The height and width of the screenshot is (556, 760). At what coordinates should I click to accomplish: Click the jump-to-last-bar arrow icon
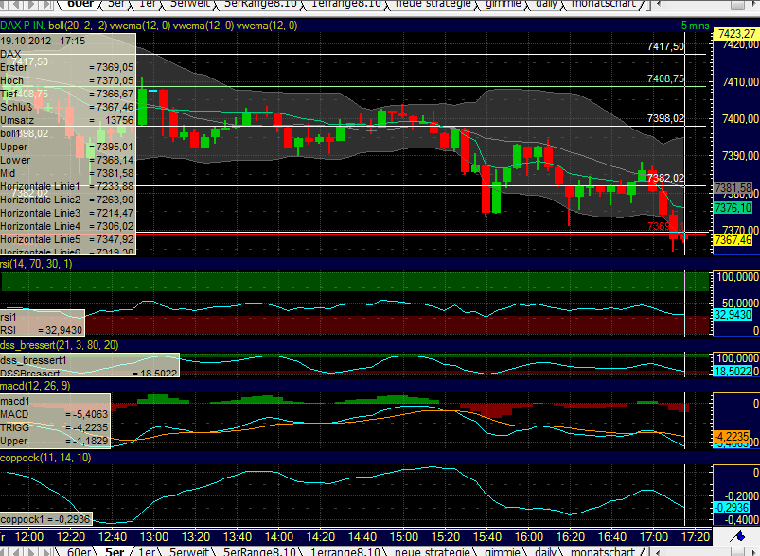45,550
